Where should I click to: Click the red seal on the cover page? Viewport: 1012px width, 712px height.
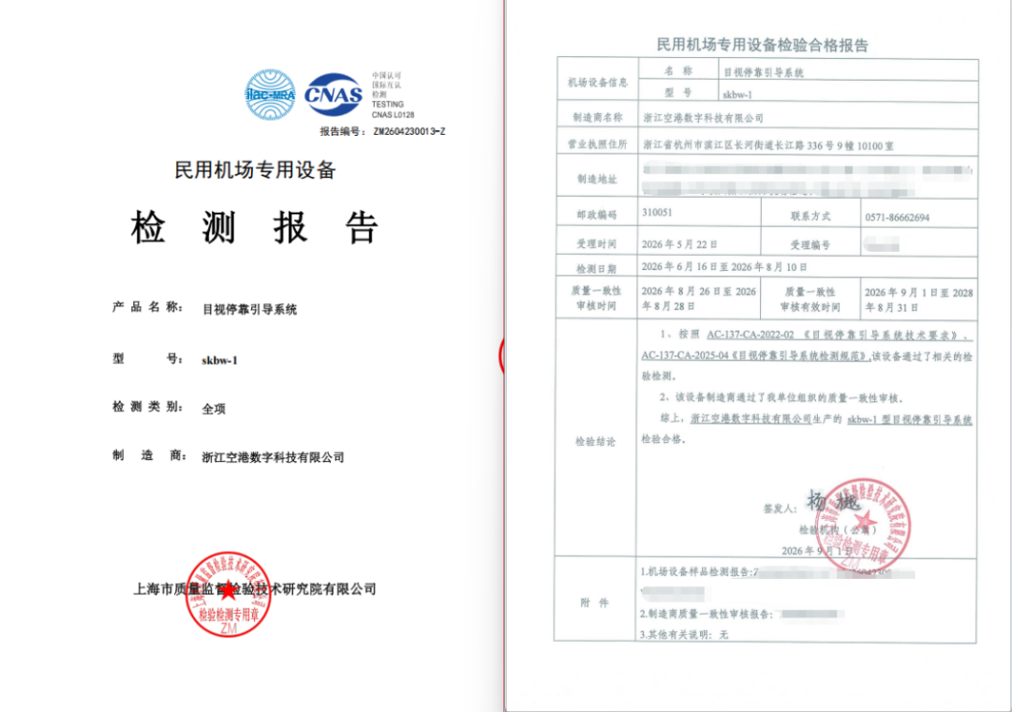228,594
